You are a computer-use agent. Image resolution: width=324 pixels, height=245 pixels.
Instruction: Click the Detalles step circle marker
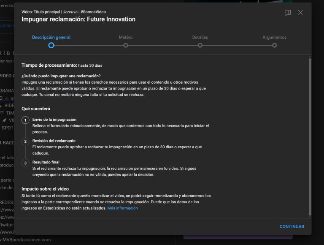[200, 45]
